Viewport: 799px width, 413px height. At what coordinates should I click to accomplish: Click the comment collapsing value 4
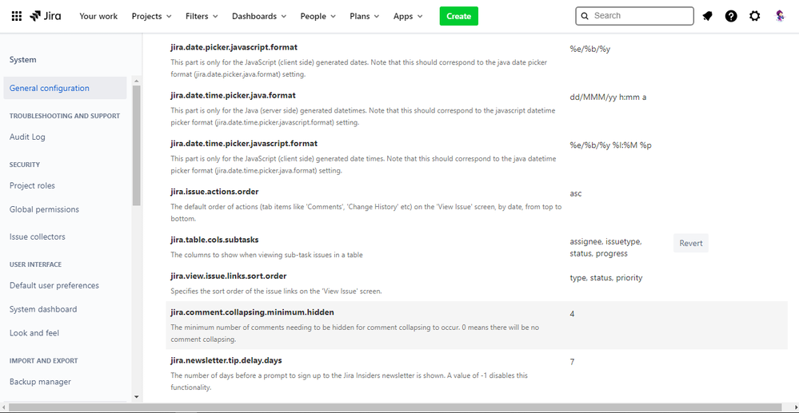(572, 314)
